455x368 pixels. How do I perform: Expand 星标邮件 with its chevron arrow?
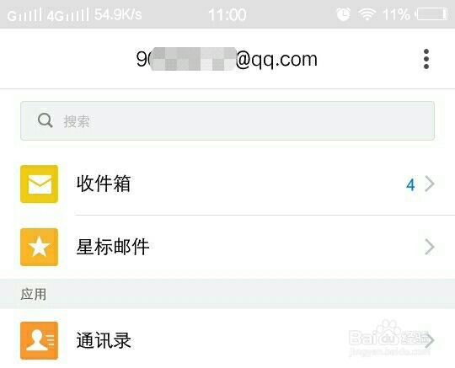(429, 247)
